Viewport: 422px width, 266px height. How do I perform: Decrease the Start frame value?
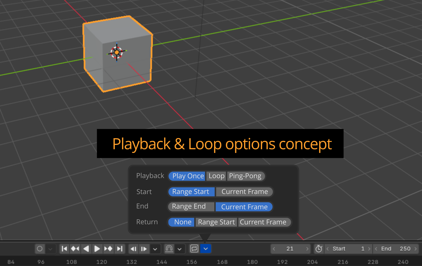click(x=327, y=249)
